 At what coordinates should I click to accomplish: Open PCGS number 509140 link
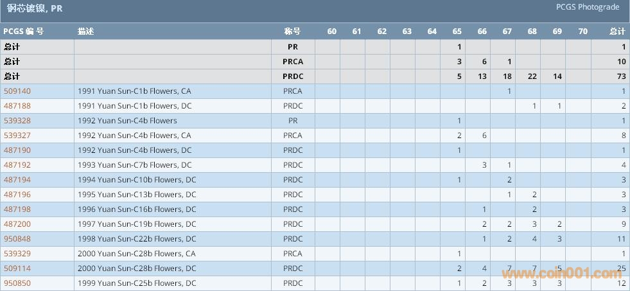17,91
